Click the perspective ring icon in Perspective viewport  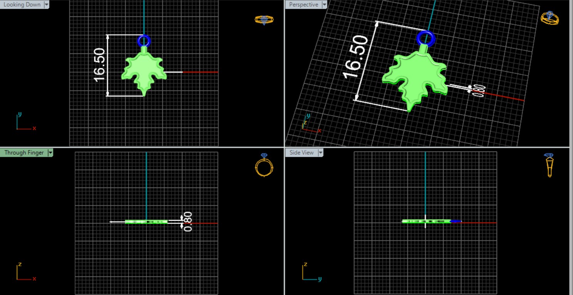(549, 18)
